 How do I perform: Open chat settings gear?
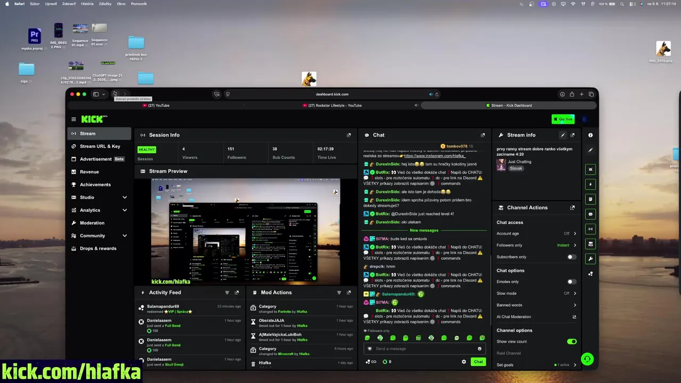464,362
